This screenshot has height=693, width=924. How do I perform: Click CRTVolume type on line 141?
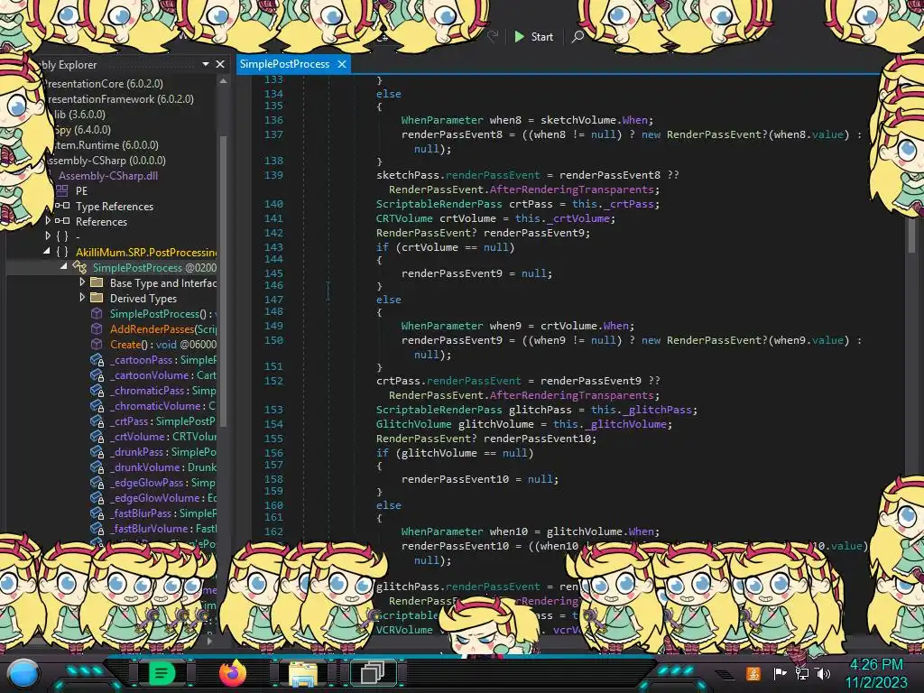coord(404,218)
